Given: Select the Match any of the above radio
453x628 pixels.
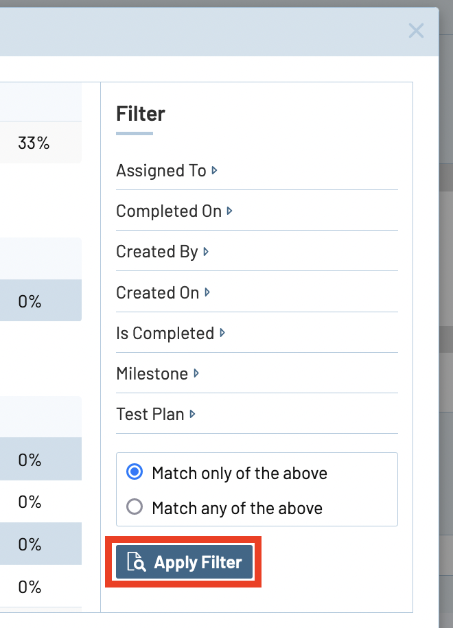Looking at the screenshot, I should click(x=135, y=507).
